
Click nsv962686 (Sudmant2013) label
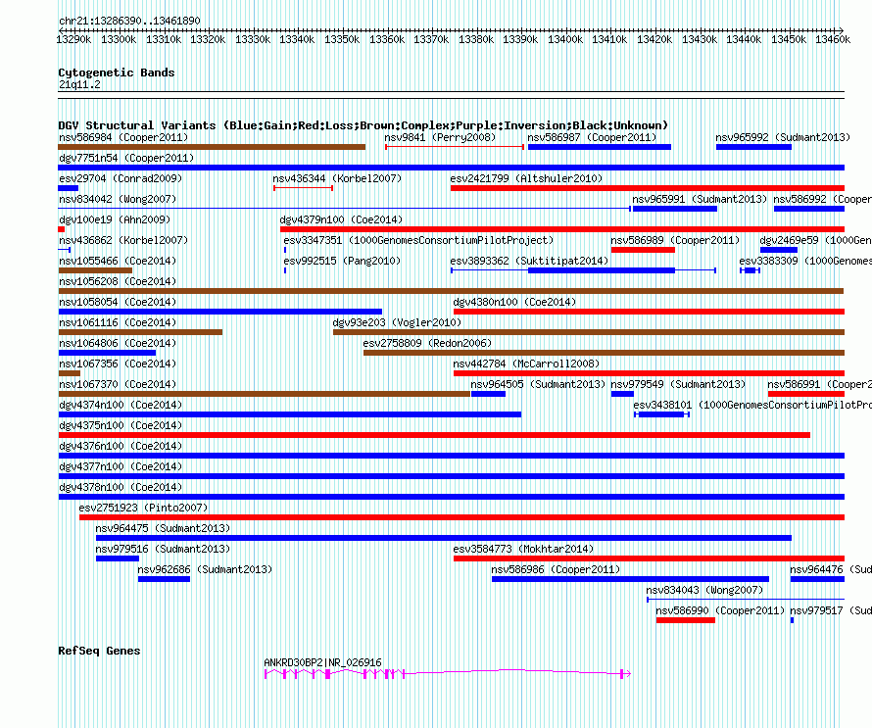pyautogui.click(x=205, y=569)
